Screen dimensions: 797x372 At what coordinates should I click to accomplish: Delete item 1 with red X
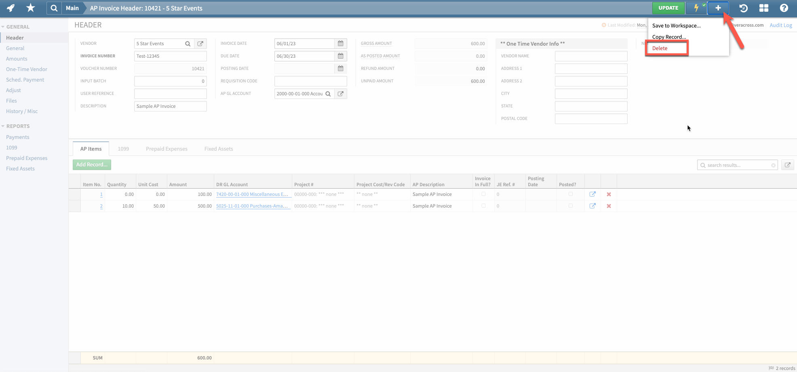click(x=609, y=194)
